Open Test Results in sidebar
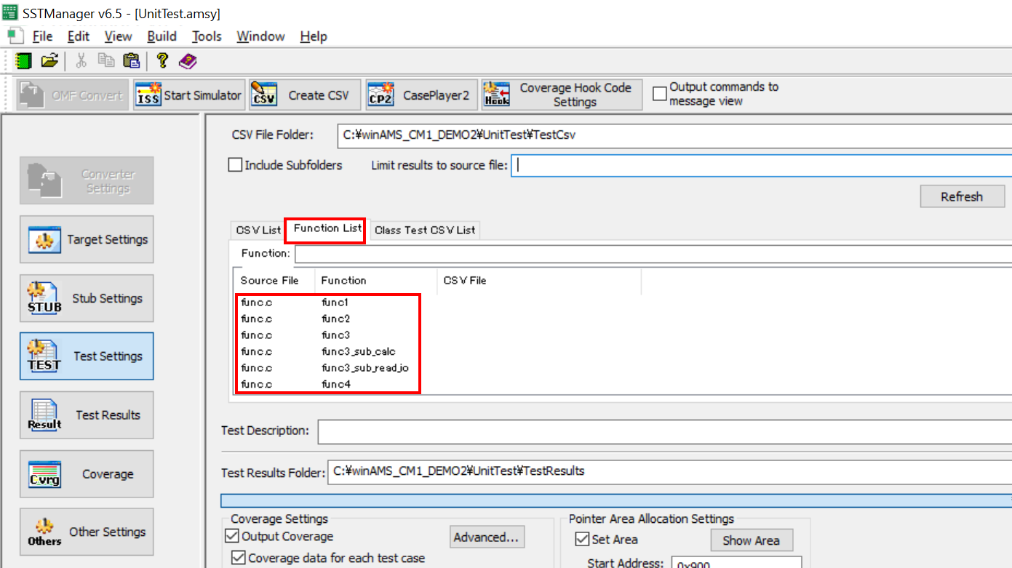This screenshot has height=568, width=1012. click(x=87, y=415)
